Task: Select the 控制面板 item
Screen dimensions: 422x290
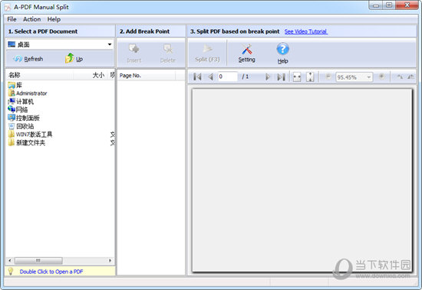Action: pos(24,118)
